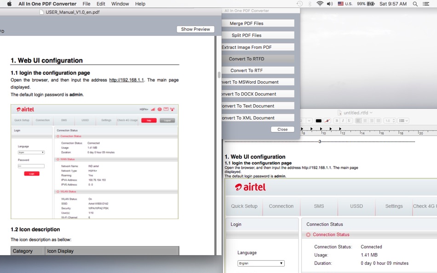Screen dimensions: 437x273
Task: Center align text in TextEdit
Action: point(365,120)
